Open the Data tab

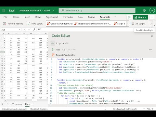80,17
